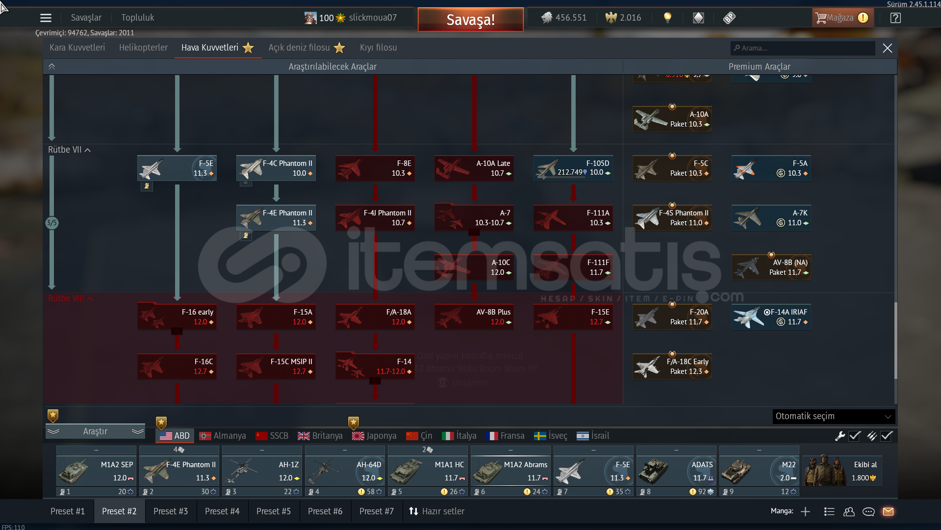Open the chat bubble icon
Viewport: 941px width, 530px height.
868,511
